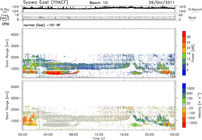Click the 'Nave' legend label

tap(192, 17)
